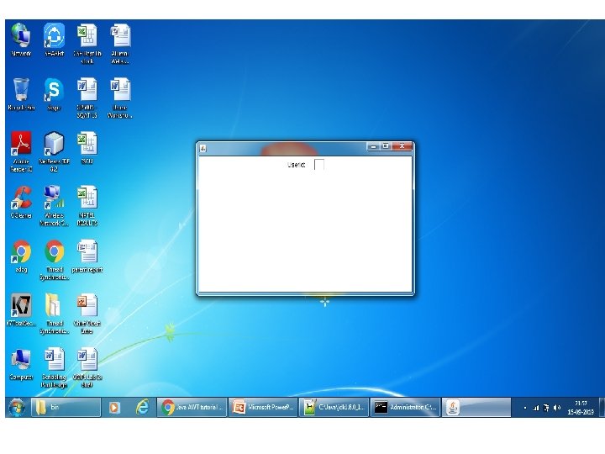Switch to Chrome Java AWT tutorial window
The image size is (605, 454).
click(x=192, y=407)
